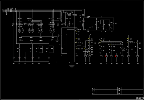The height and width of the screenshot is (100, 144).
Task: Pick the ground symbol next to motor M4
Action: [57, 41]
